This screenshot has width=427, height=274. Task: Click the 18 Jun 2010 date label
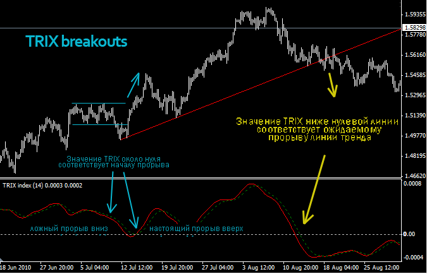(16, 268)
